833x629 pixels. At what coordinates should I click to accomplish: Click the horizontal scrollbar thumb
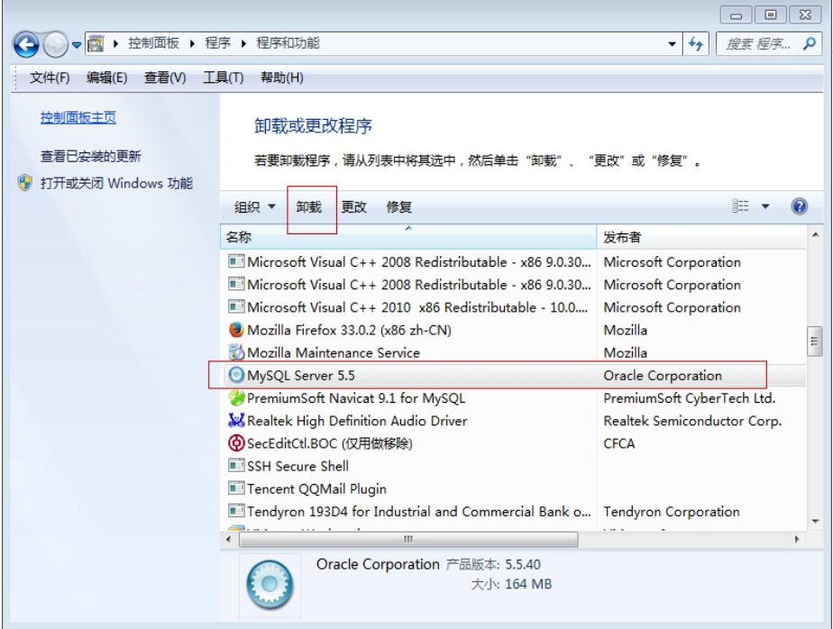(408, 539)
